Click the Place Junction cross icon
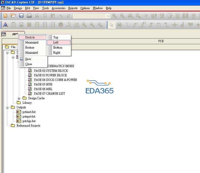The width and height of the screenshot is (200, 173). pyautogui.click(x=175, y=25)
